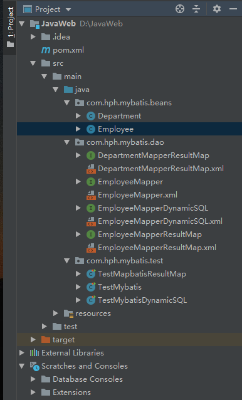The width and height of the screenshot is (242, 400).
Task: Select the Database Consoles folder
Action: [88, 379]
